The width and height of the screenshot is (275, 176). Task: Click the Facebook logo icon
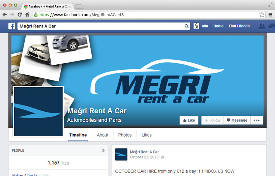point(12,26)
